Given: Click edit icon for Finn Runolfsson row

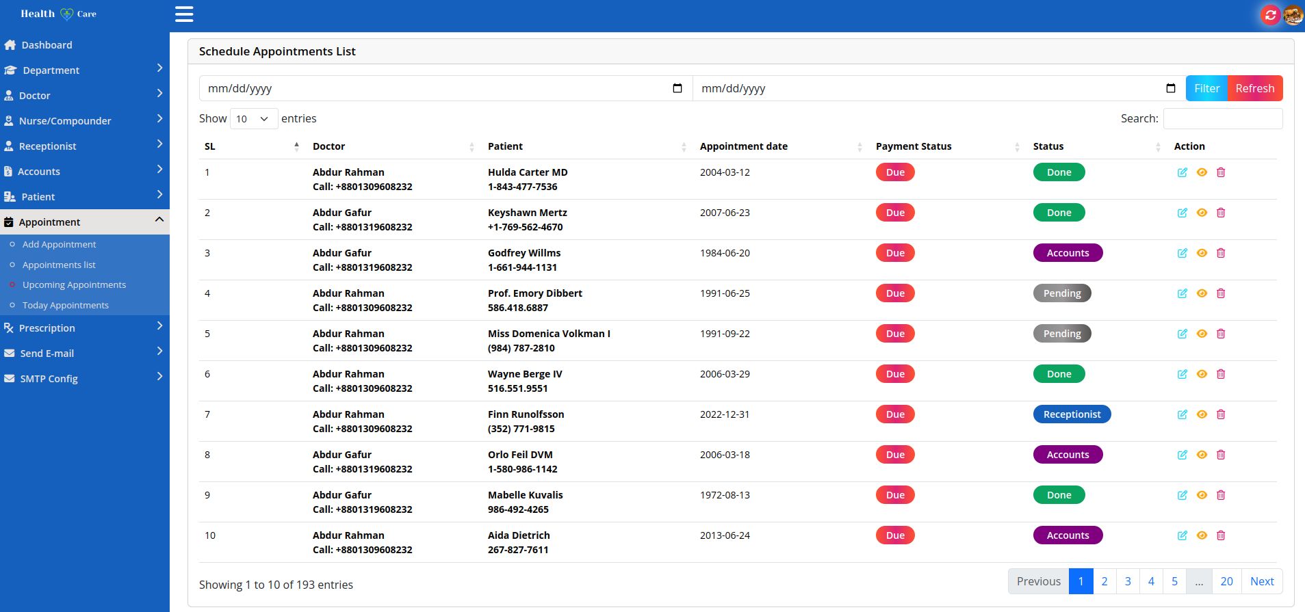Looking at the screenshot, I should pos(1182,414).
